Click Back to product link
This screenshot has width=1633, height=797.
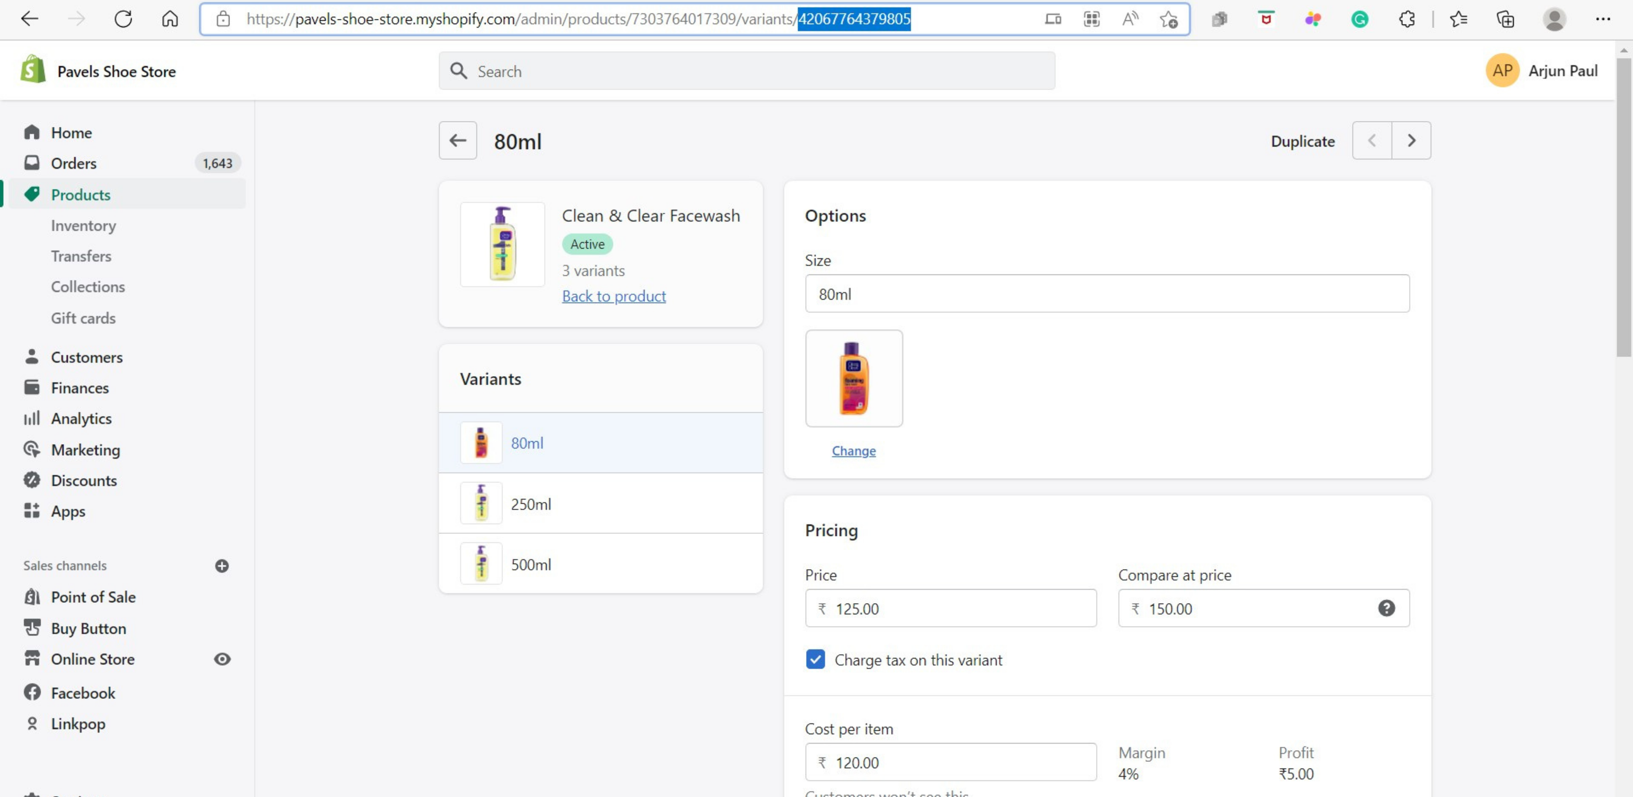pyautogui.click(x=614, y=296)
